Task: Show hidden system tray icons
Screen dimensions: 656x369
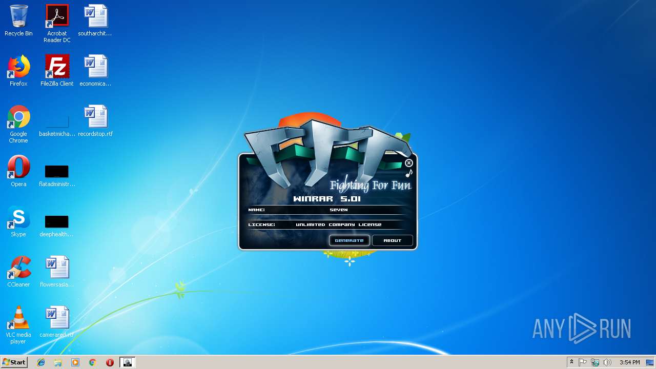Action: [x=571, y=362]
